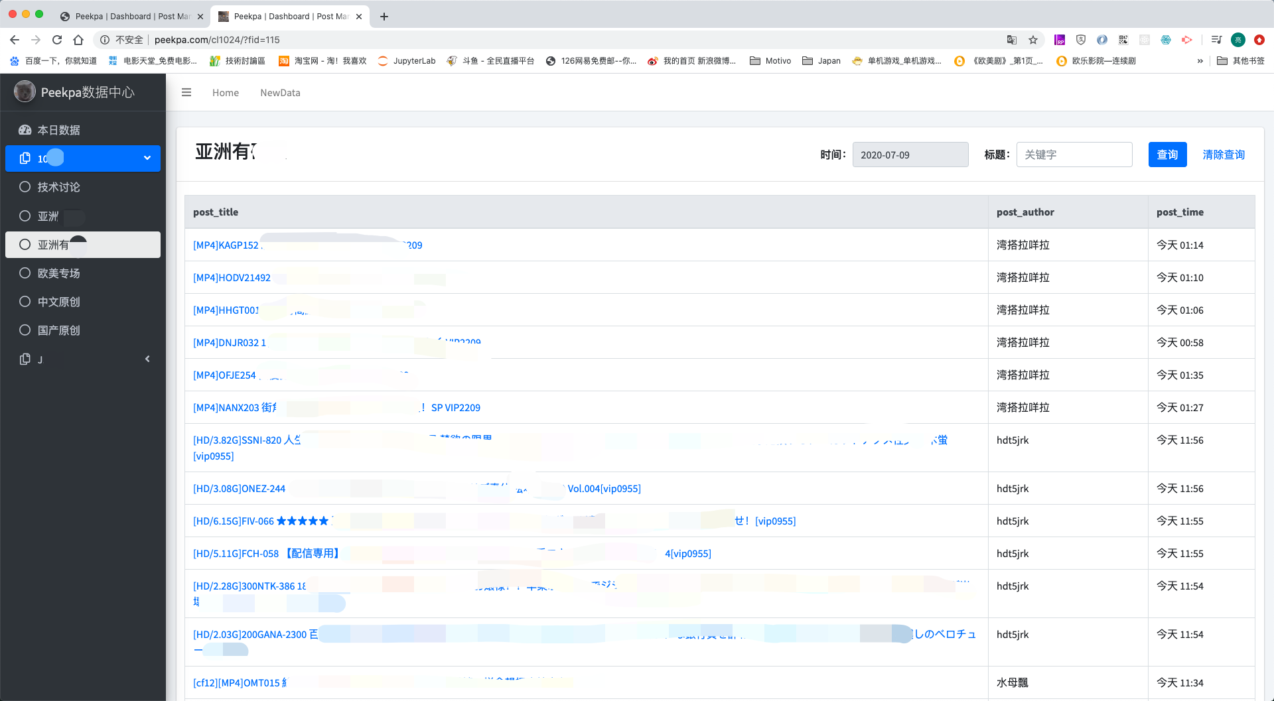
Task: Select the 欧美专场 sidebar item
Action: [x=83, y=273]
